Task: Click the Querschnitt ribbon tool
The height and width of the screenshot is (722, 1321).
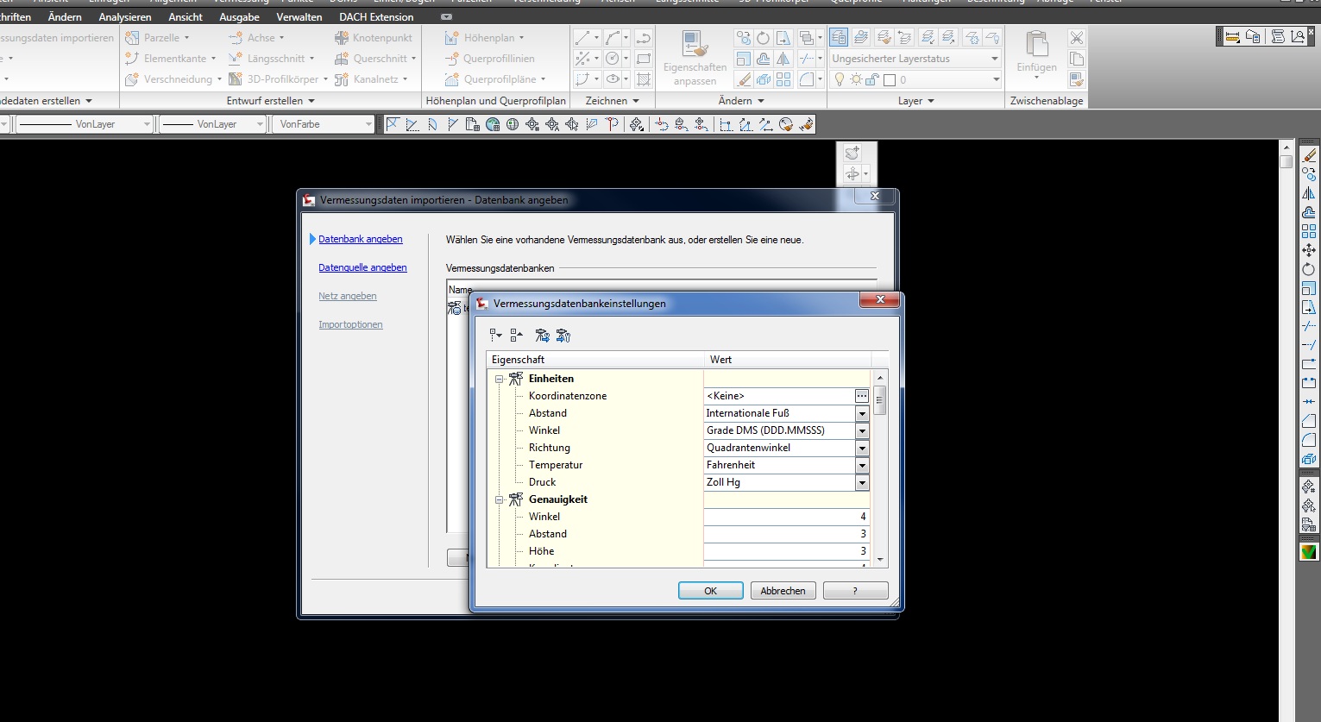Action: pyautogui.click(x=374, y=59)
